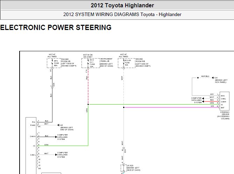Screen dimensions: 234x174
Task: Select the ECU IG 1 FUSE 10A label
Action: click(x=92, y=63)
